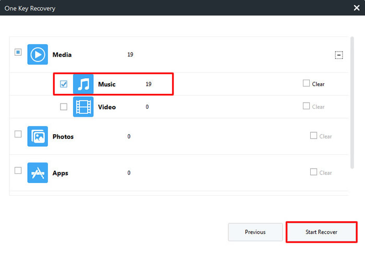The height and width of the screenshot is (264, 365).
Task: Click Start Recover button
Action: pyautogui.click(x=321, y=232)
